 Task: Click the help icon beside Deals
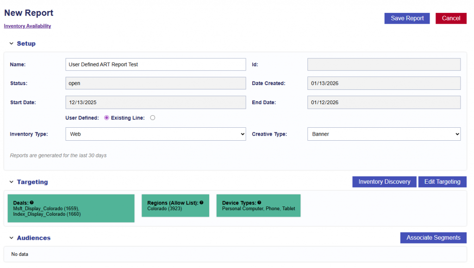pyautogui.click(x=31, y=203)
